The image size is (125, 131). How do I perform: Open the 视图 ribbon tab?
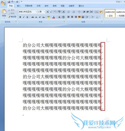click(x=62, y=6)
